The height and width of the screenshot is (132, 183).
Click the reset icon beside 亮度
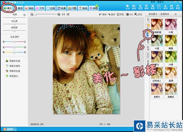[25, 15]
